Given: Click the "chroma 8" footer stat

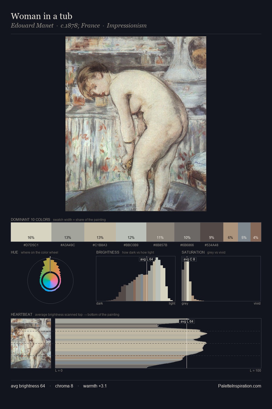Looking at the screenshot, I should click(64, 386).
